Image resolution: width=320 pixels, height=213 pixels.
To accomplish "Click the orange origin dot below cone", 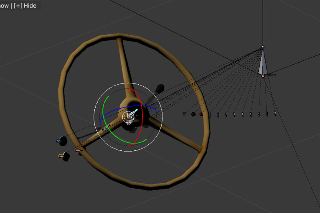I will (263, 76).
